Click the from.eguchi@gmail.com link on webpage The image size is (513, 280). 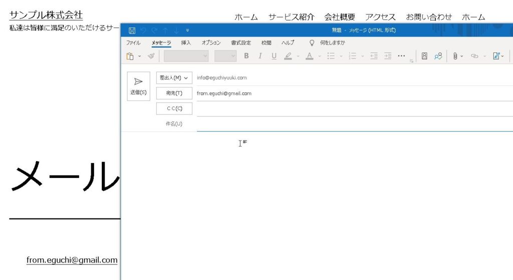(x=72, y=260)
